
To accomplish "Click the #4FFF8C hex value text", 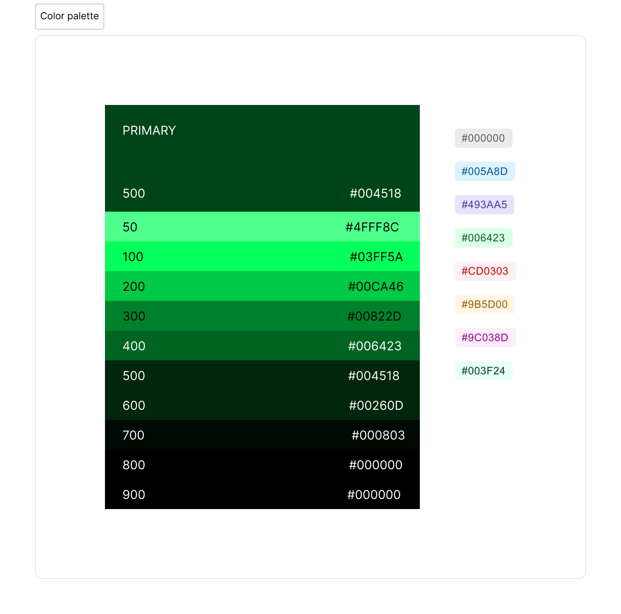I will (x=372, y=227).
